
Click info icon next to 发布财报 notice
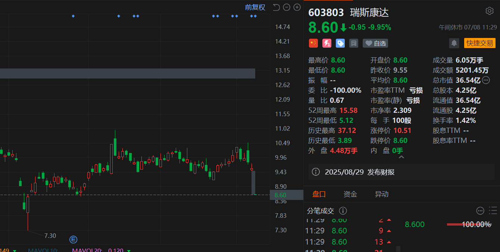coord(315,172)
